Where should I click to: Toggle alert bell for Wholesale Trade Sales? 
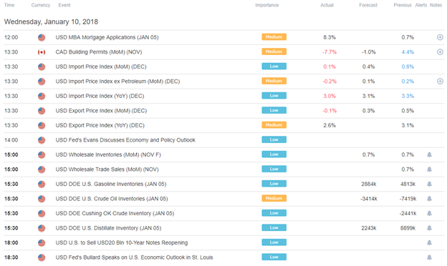(429, 169)
